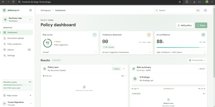The width and height of the screenshot is (215, 107).
Task: Click the Monthly scans usage bar
Action: [x=17, y=85]
